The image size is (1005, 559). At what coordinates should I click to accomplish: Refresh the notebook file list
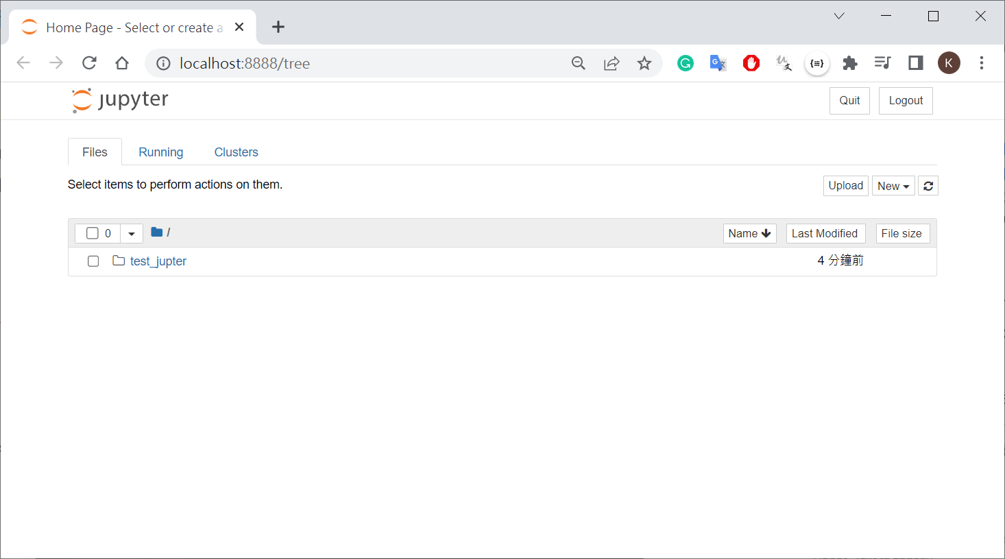[x=928, y=186]
